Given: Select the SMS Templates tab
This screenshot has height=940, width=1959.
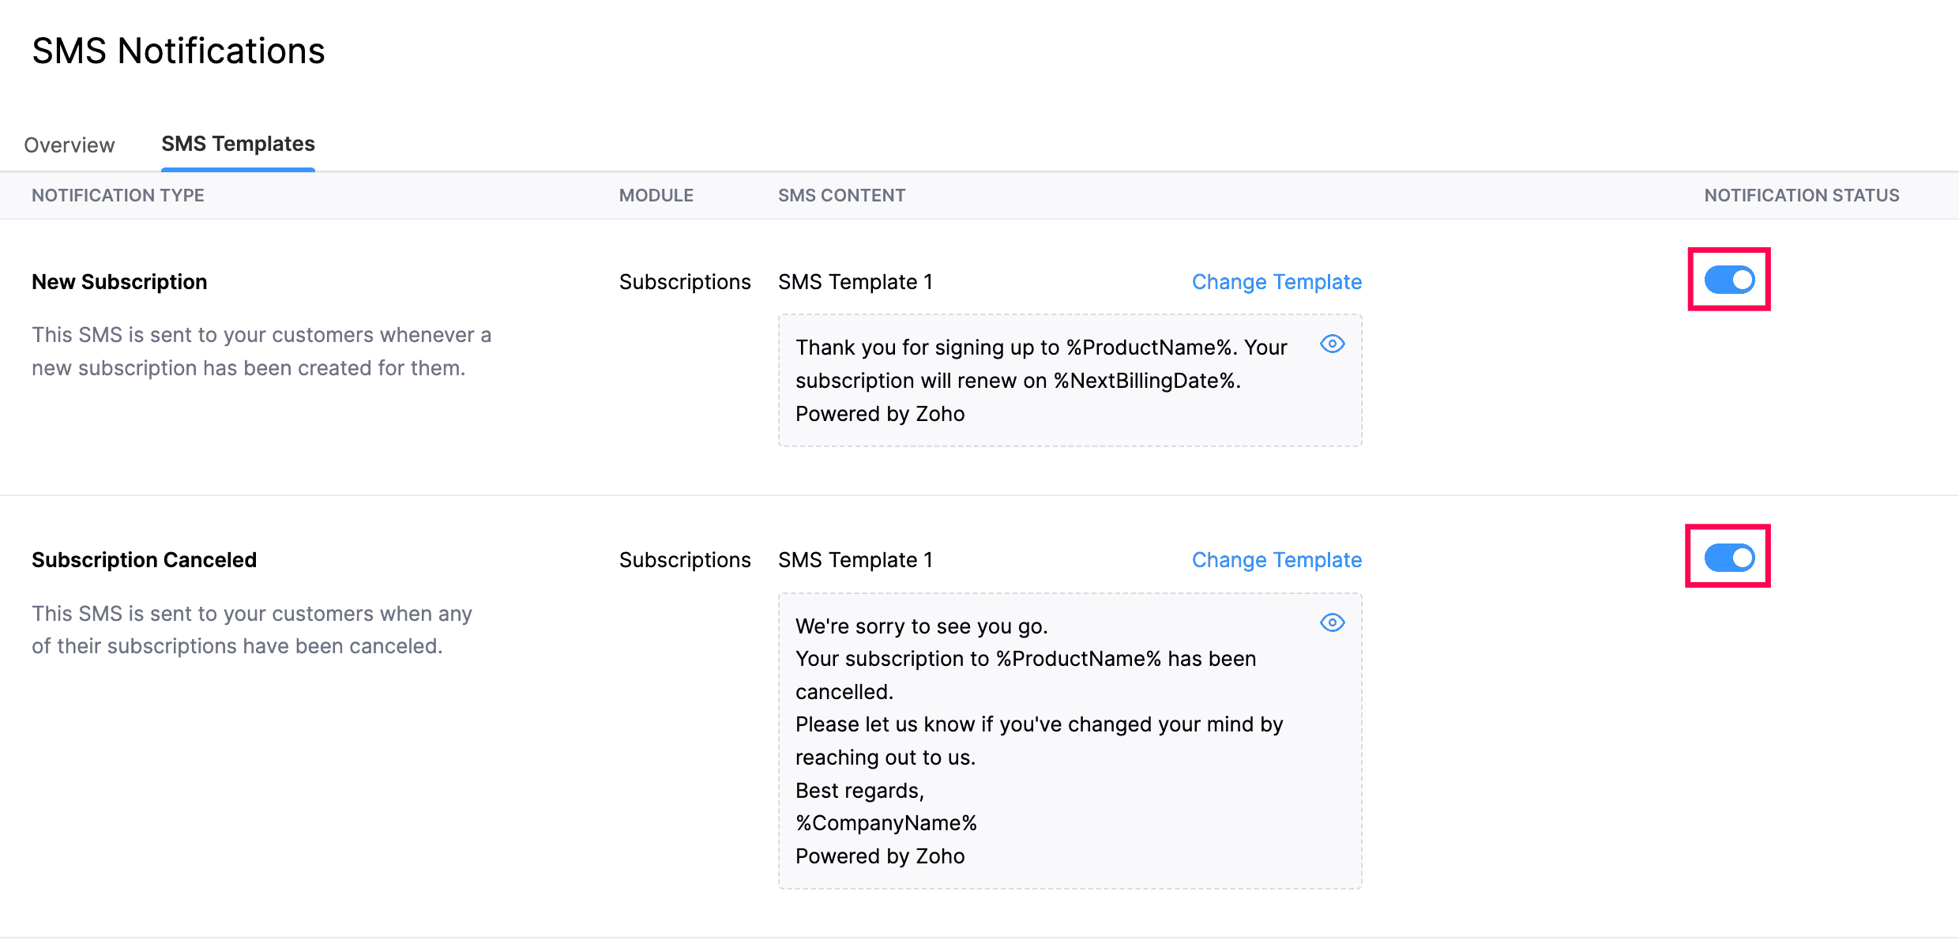Looking at the screenshot, I should (238, 144).
